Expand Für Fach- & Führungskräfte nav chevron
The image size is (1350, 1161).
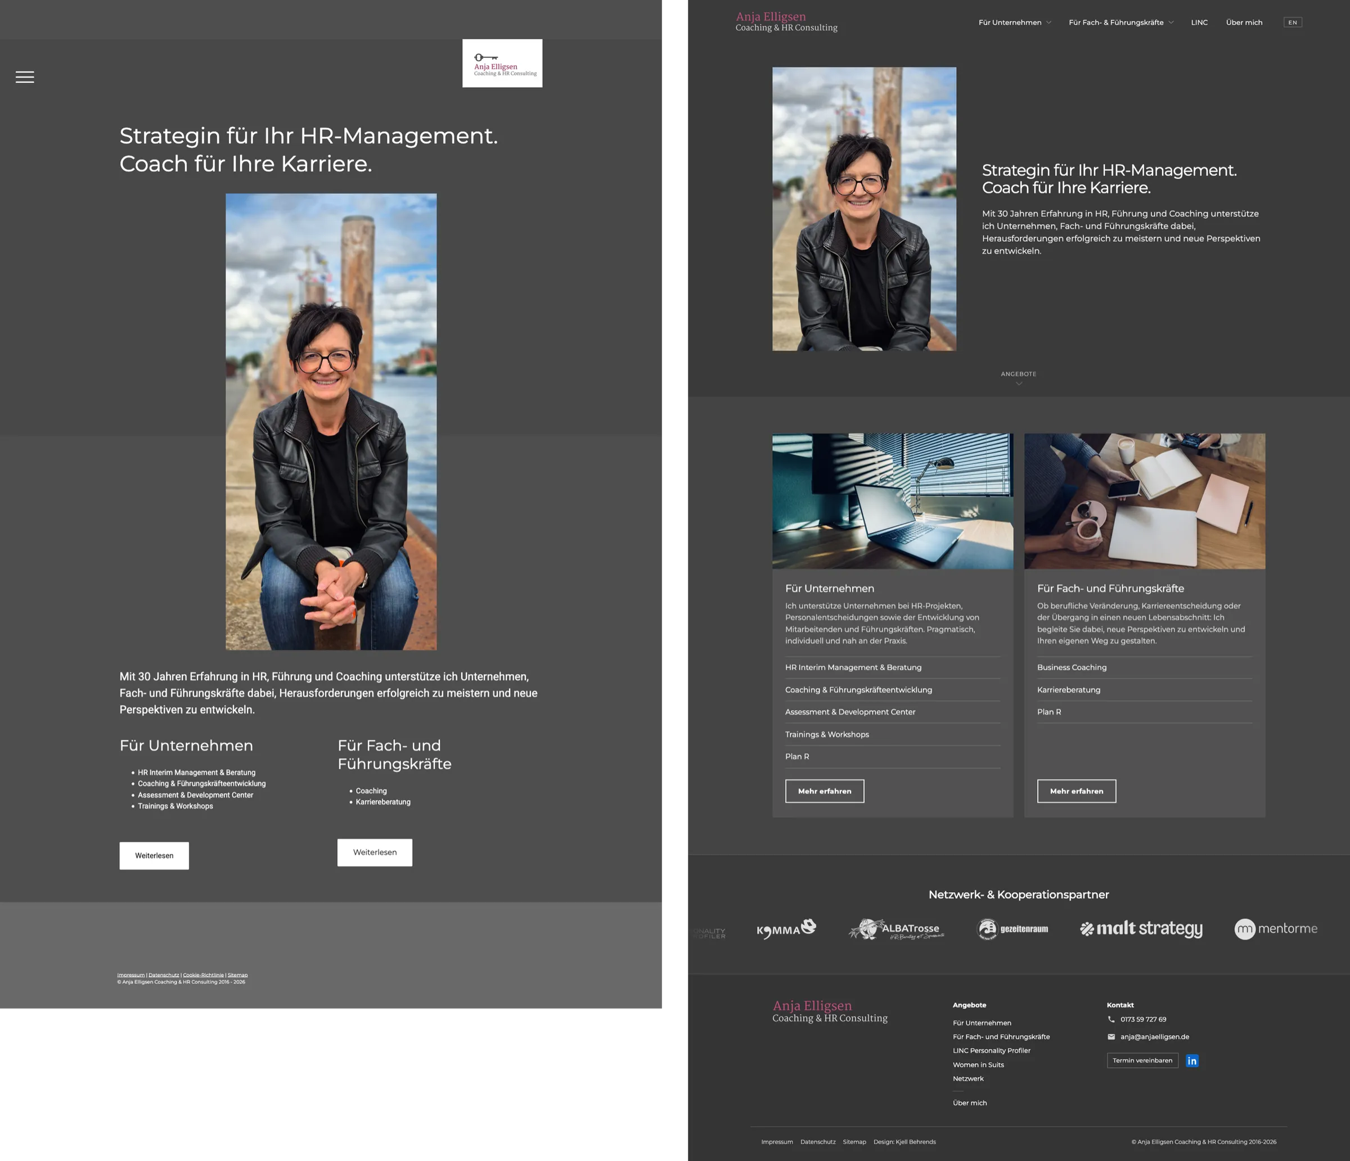(1171, 22)
